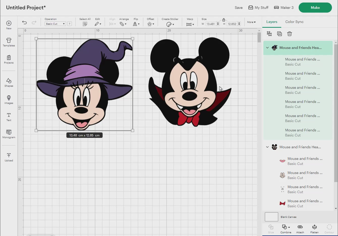Image resolution: width=338 pixels, height=236 pixels.
Task: Click the Layers panel vertical scrollbar
Action: coord(336,113)
